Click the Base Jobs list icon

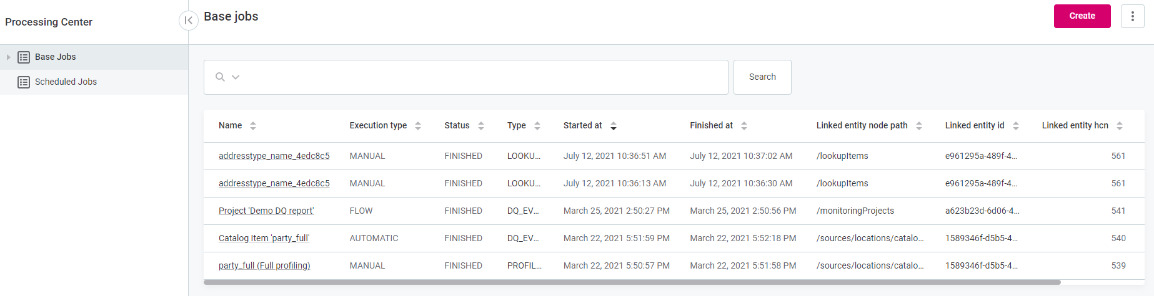coord(24,57)
